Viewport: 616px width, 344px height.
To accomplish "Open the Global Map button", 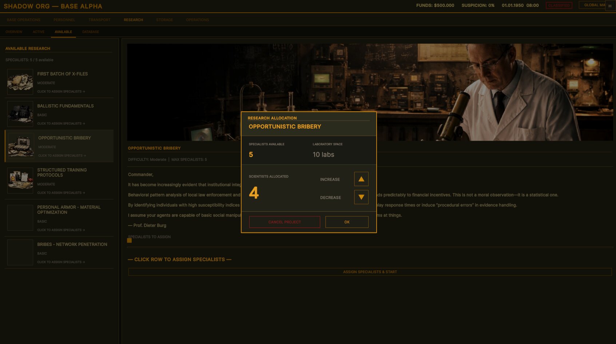I will click(592, 5).
